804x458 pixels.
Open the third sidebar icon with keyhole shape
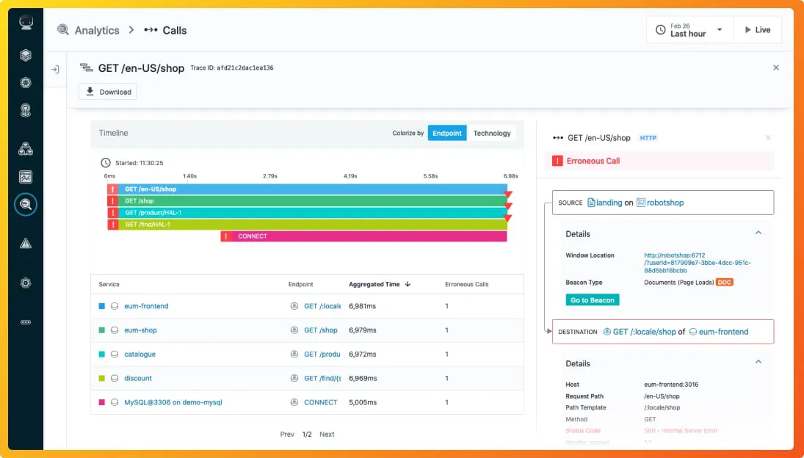(26, 110)
